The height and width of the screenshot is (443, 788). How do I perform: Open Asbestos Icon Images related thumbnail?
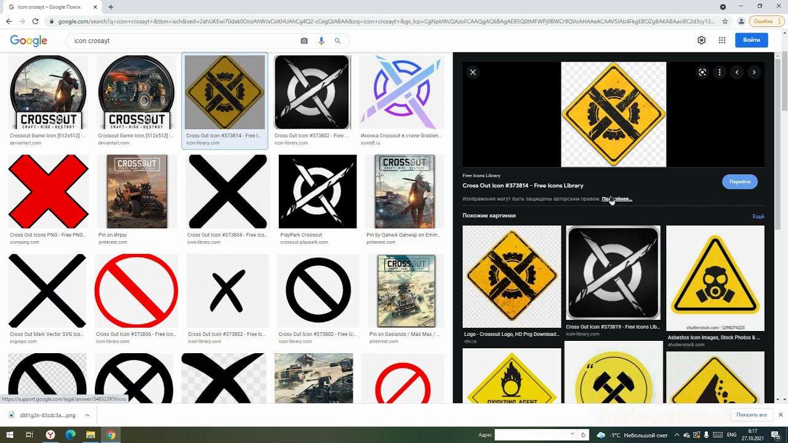(x=715, y=278)
